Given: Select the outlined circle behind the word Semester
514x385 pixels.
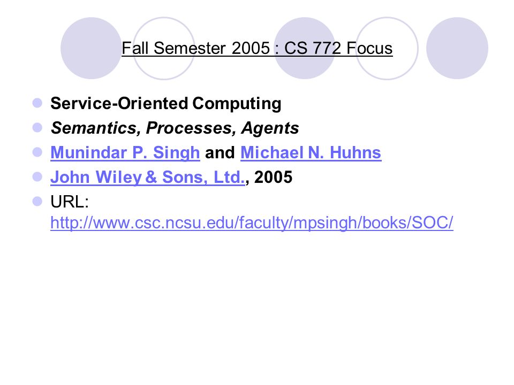Looking at the screenshot, I should (x=164, y=48).
